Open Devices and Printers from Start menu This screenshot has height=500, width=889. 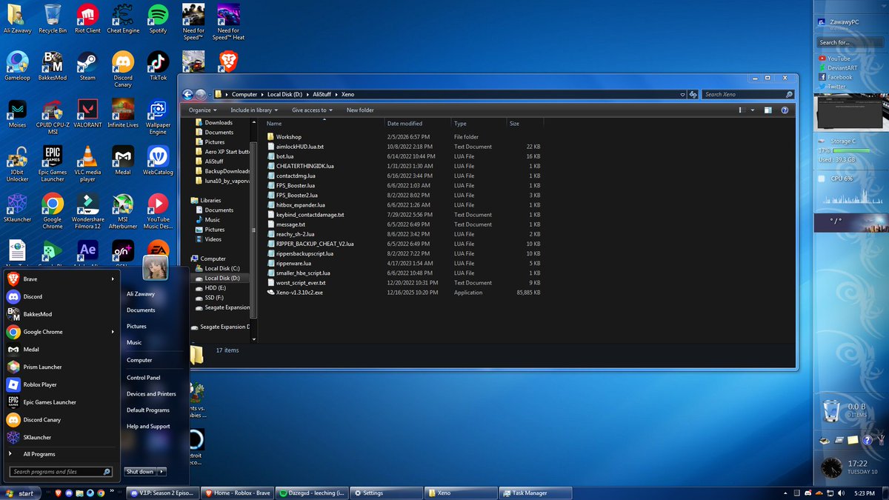point(151,394)
